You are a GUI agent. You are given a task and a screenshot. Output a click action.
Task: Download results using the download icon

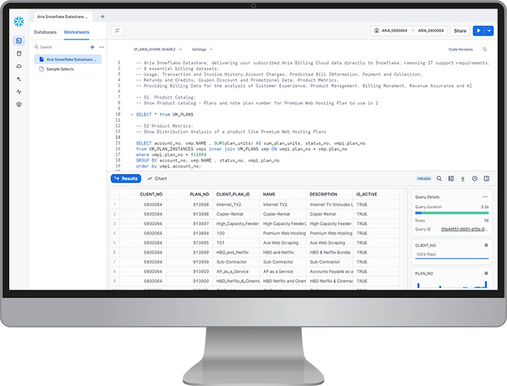(x=463, y=179)
